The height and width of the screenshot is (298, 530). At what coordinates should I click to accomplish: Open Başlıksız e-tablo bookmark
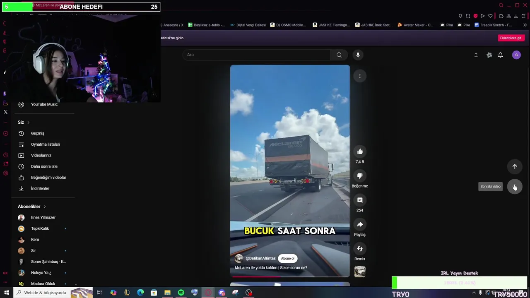207,25
